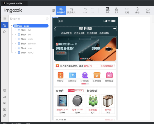Image resolution: width=154 pixels, height=124 pixels.
Task: Expand the Block .main node
Action: point(15,39)
